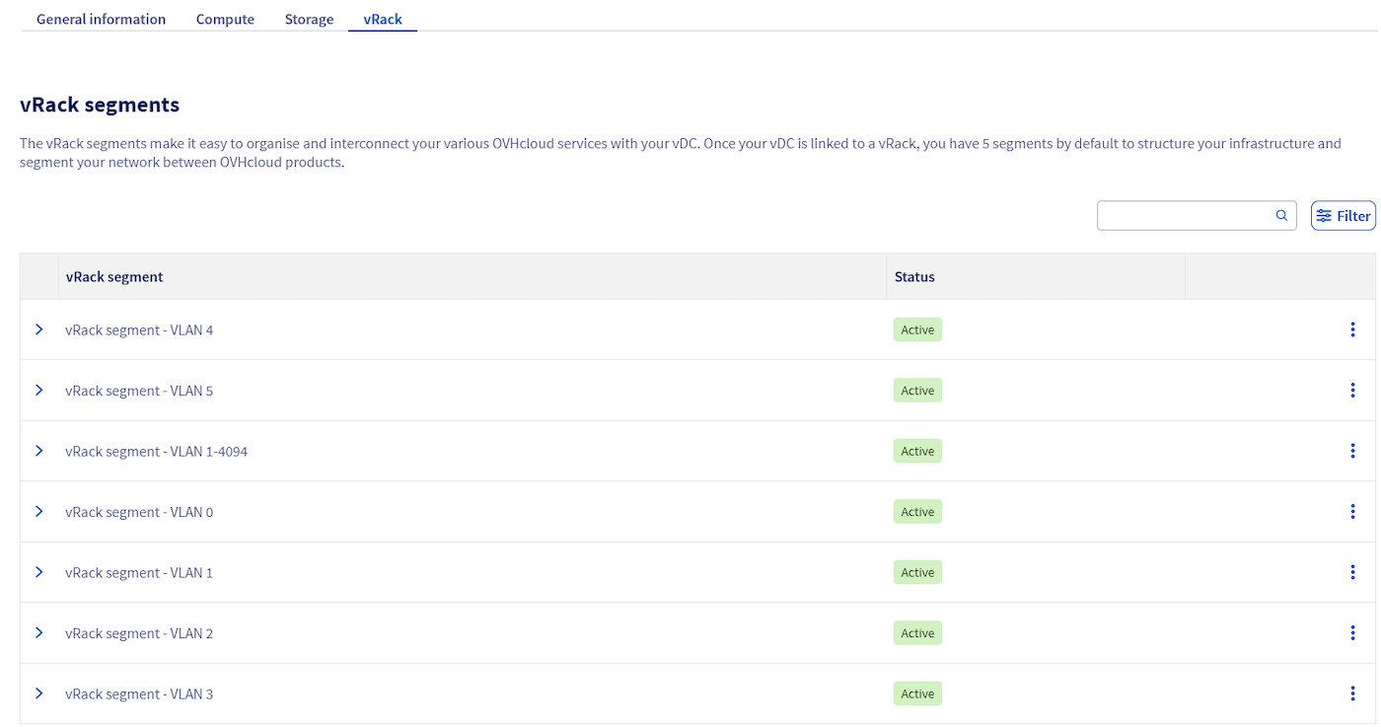Expand the VLAN 0 segment row

tap(39, 512)
